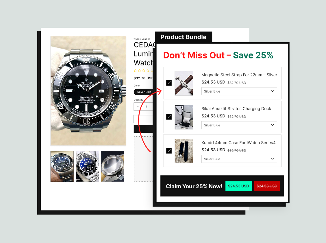Select the watch case crystal thumbnail
This screenshot has height=243, width=326.
[x=112, y=166]
